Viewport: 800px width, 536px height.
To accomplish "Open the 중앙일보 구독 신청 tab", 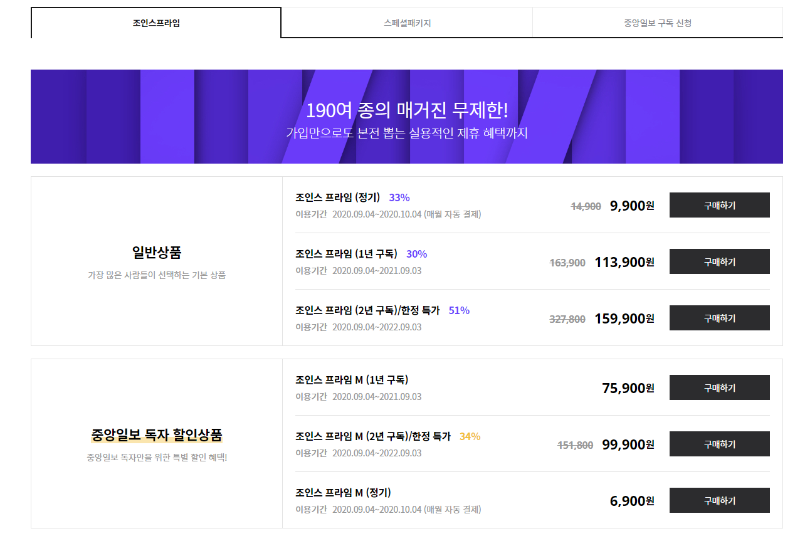I will (x=658, y=23).
